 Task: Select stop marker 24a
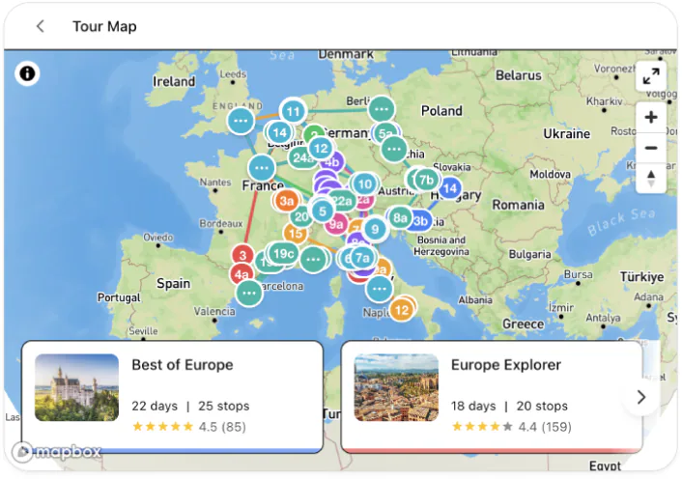(302, 157)
